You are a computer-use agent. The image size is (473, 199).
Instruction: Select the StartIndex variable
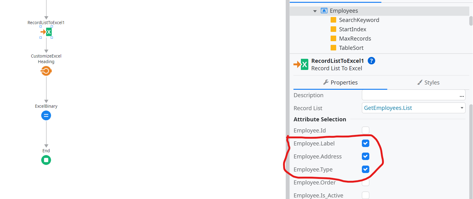click(353, 29)
